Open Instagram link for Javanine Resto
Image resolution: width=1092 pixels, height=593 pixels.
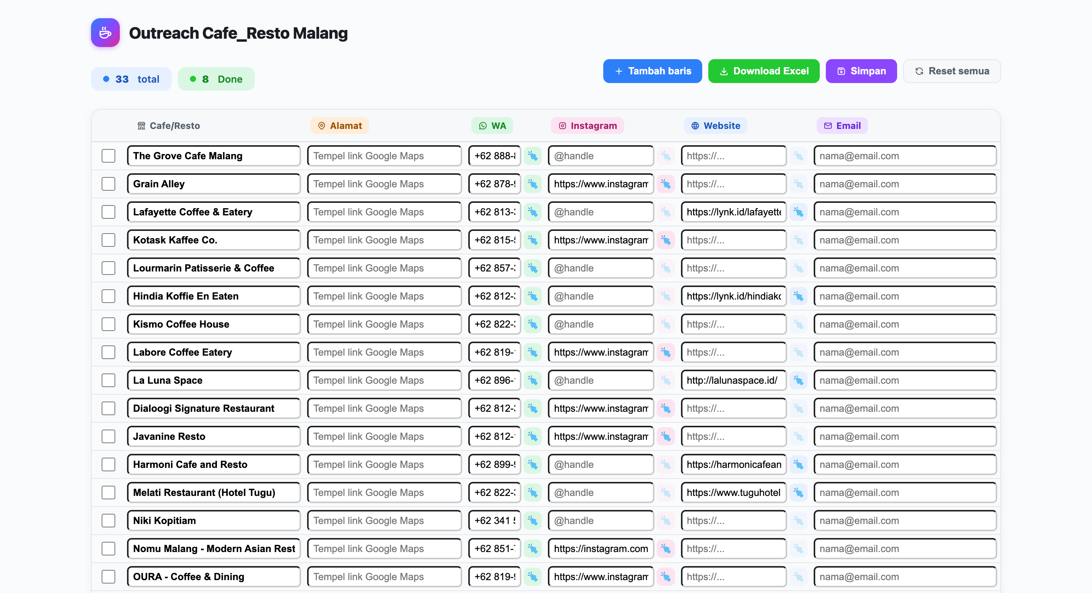click(x=665, y=436)
